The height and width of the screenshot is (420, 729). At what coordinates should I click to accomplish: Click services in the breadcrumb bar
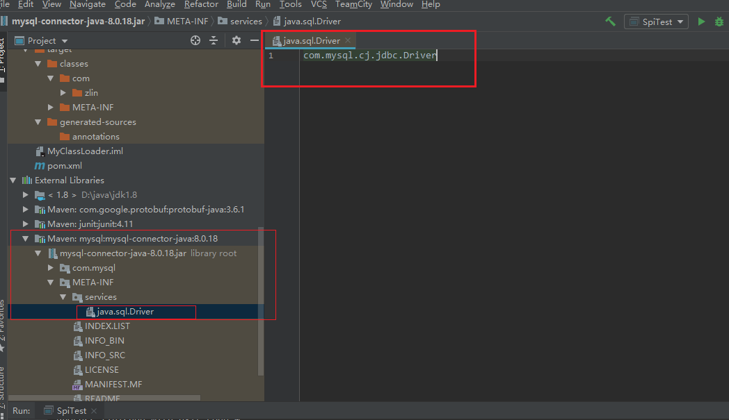(x=241, y=22)
